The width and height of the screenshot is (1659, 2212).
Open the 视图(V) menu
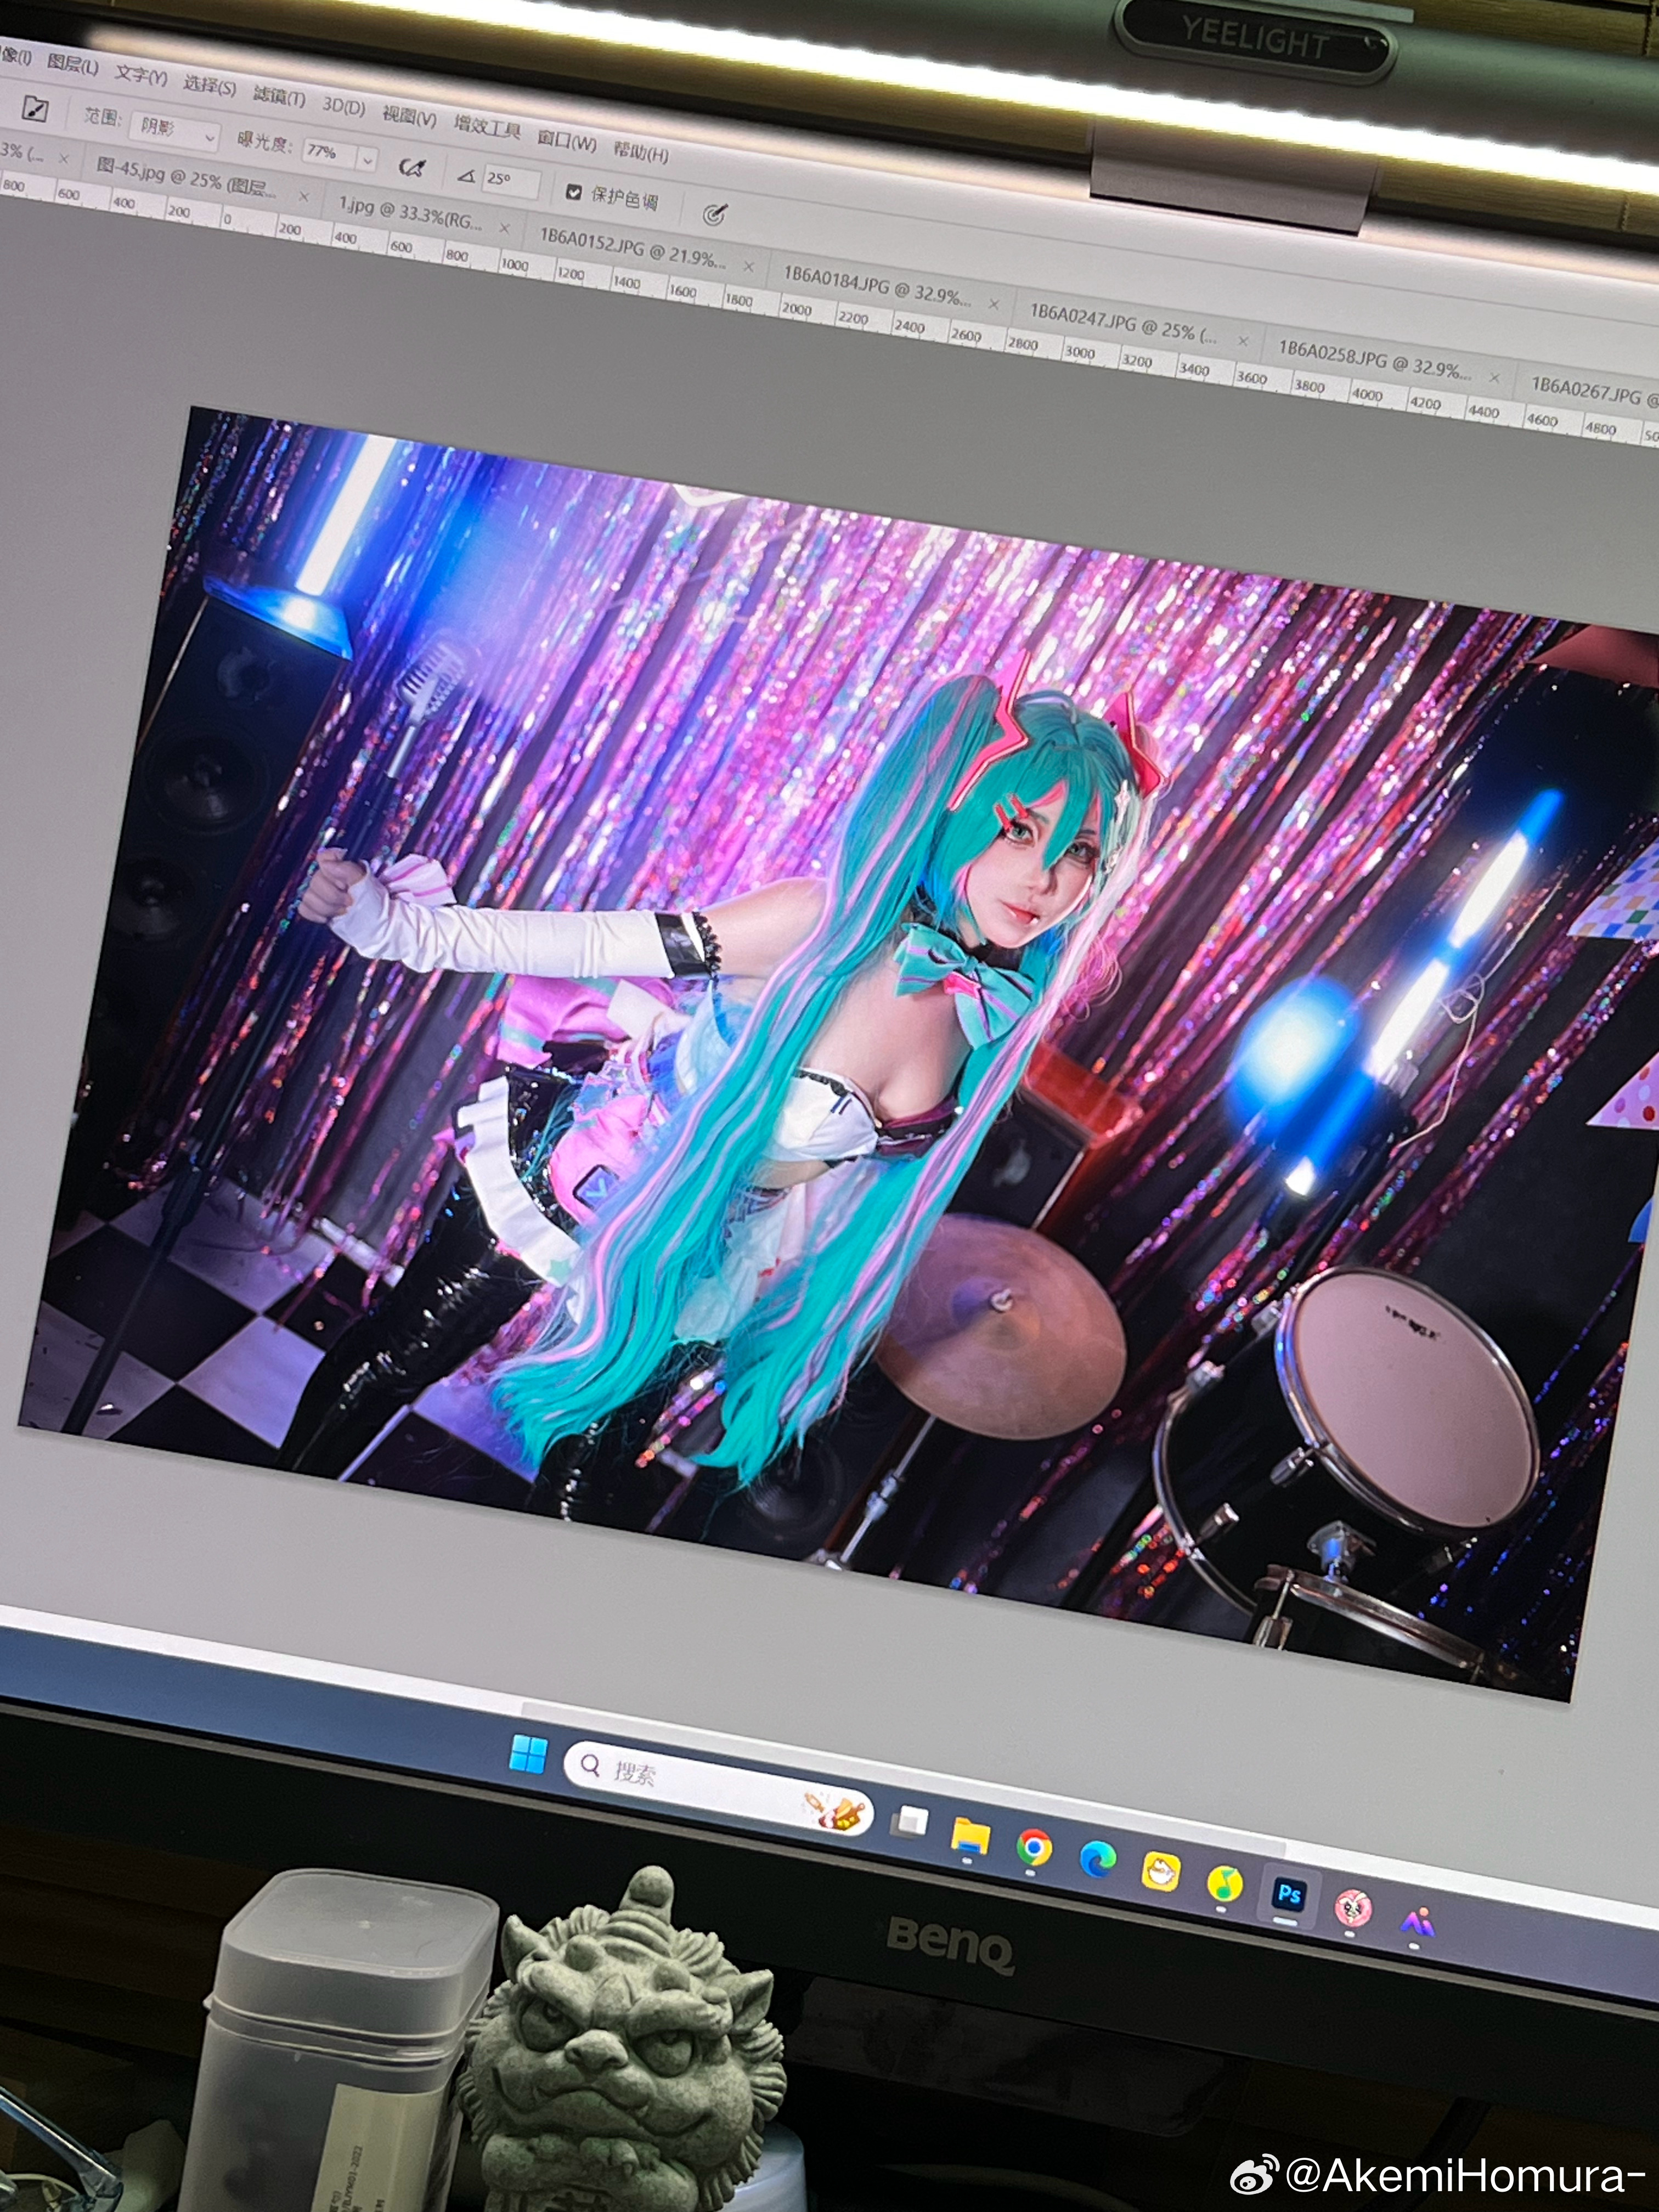(409, 116)
